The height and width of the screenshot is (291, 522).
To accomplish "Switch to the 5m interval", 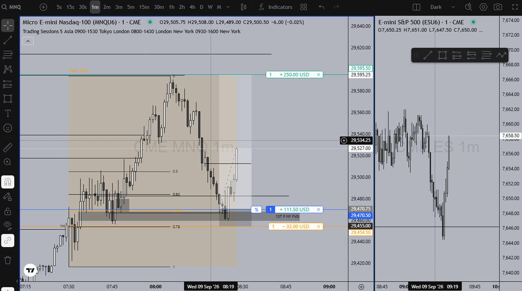I will (x=130, y=7).
